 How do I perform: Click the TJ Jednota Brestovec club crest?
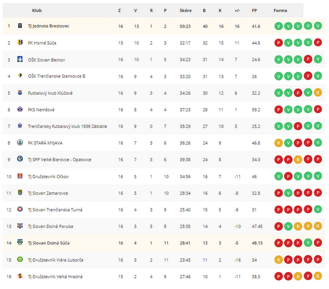point(20,26)
